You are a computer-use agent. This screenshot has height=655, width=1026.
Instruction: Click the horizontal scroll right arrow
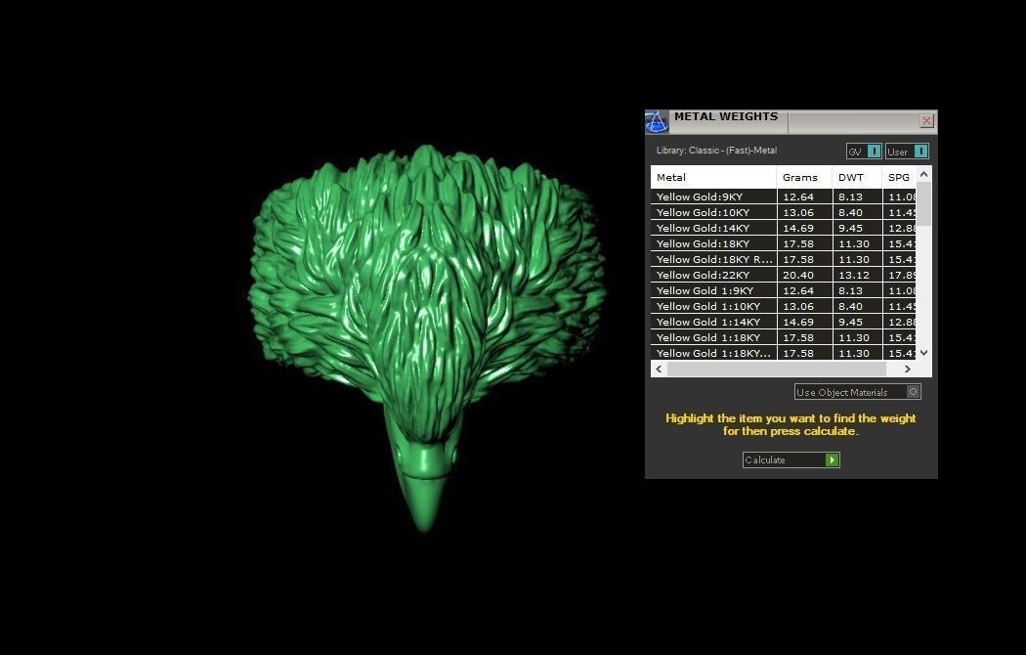point(907,370)
